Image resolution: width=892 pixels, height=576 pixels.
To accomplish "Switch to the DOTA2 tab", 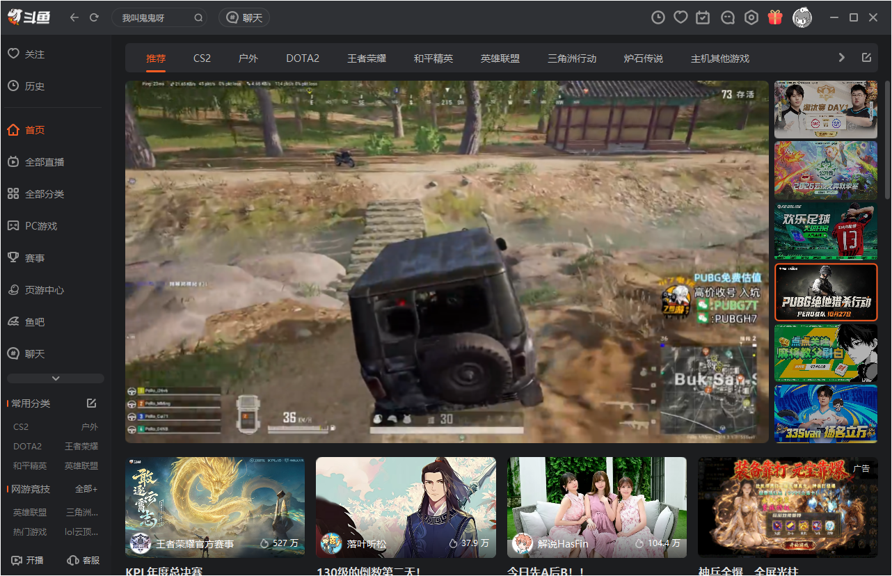I will point(303,58).
